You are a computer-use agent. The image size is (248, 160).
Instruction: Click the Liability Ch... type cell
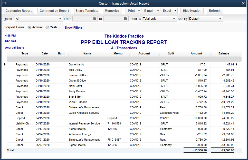click(23, 123)
